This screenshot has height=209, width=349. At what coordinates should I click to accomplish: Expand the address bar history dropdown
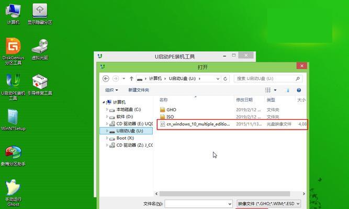pyautogui.click(x=218, y=78)
